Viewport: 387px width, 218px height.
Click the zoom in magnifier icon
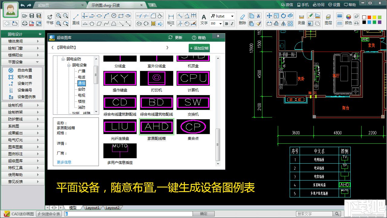[x=58, y=16]
